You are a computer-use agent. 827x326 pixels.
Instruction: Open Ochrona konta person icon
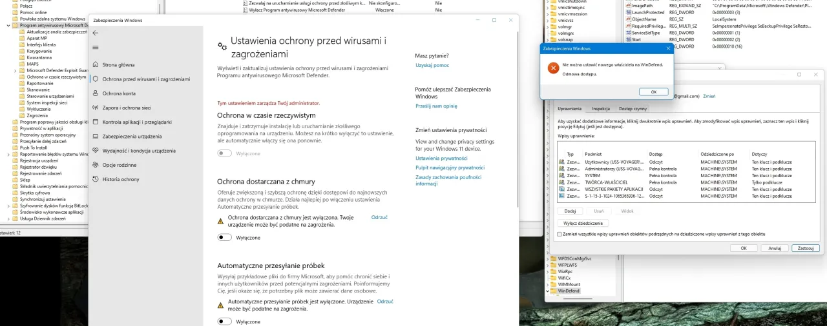click(96, 93)
